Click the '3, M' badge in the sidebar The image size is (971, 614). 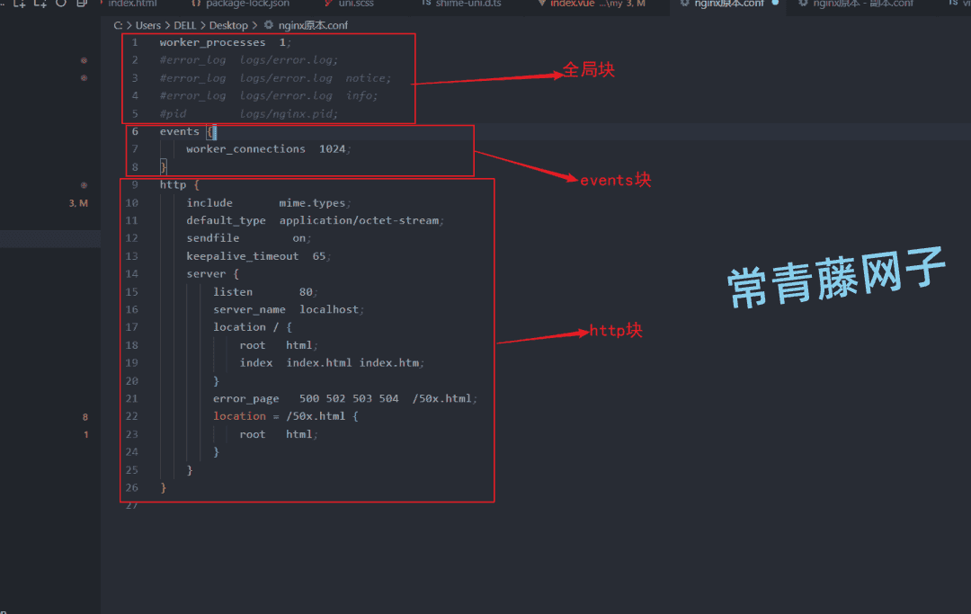coord(78,203)
